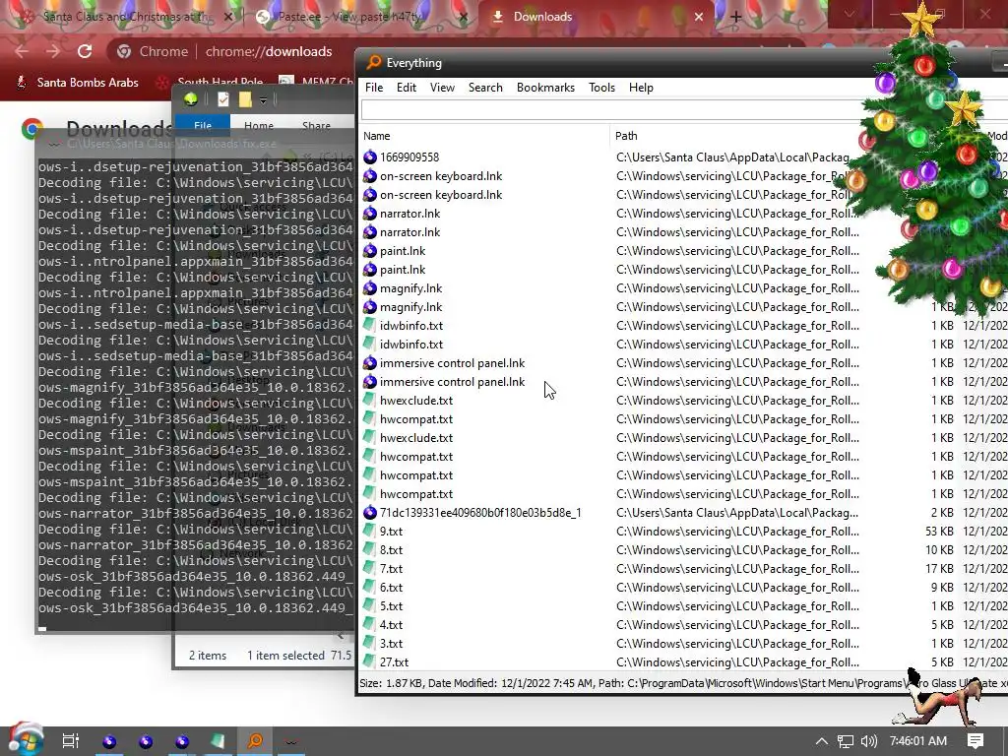
Task: Show hidden tray icons with the chevron
Action: click(822, 741)
